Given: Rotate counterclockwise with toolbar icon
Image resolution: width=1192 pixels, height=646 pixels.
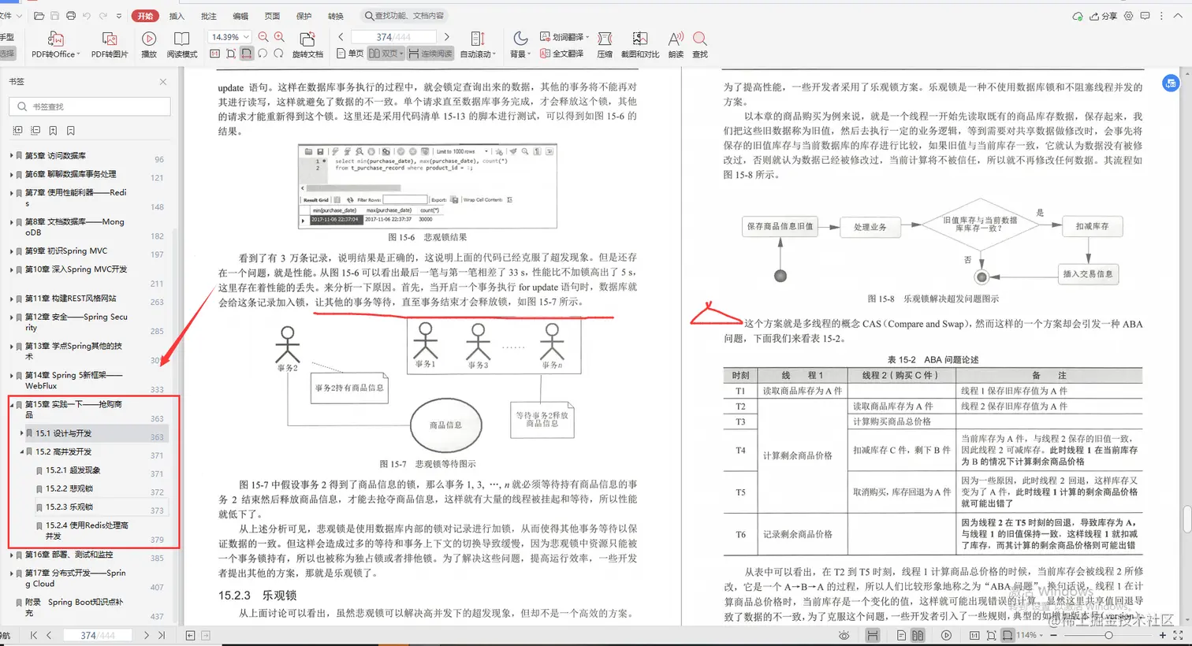Looking at the screenshot, I should point(263,54).
